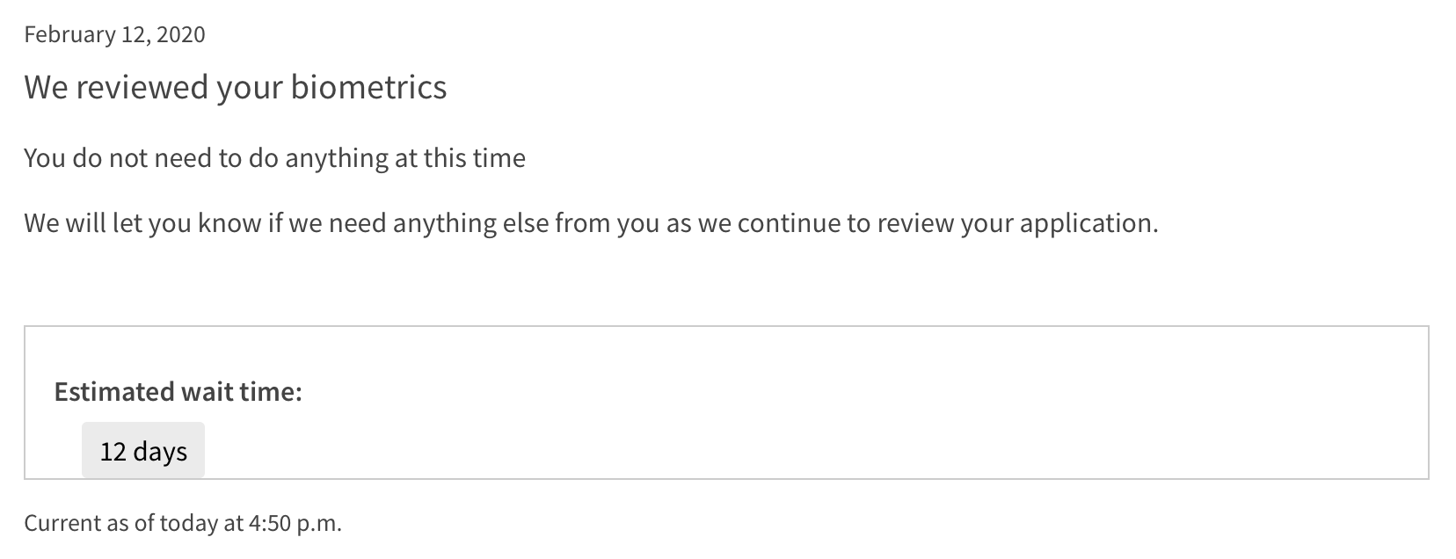Select the February 12, 2020 date text

[x=114, y=34]
